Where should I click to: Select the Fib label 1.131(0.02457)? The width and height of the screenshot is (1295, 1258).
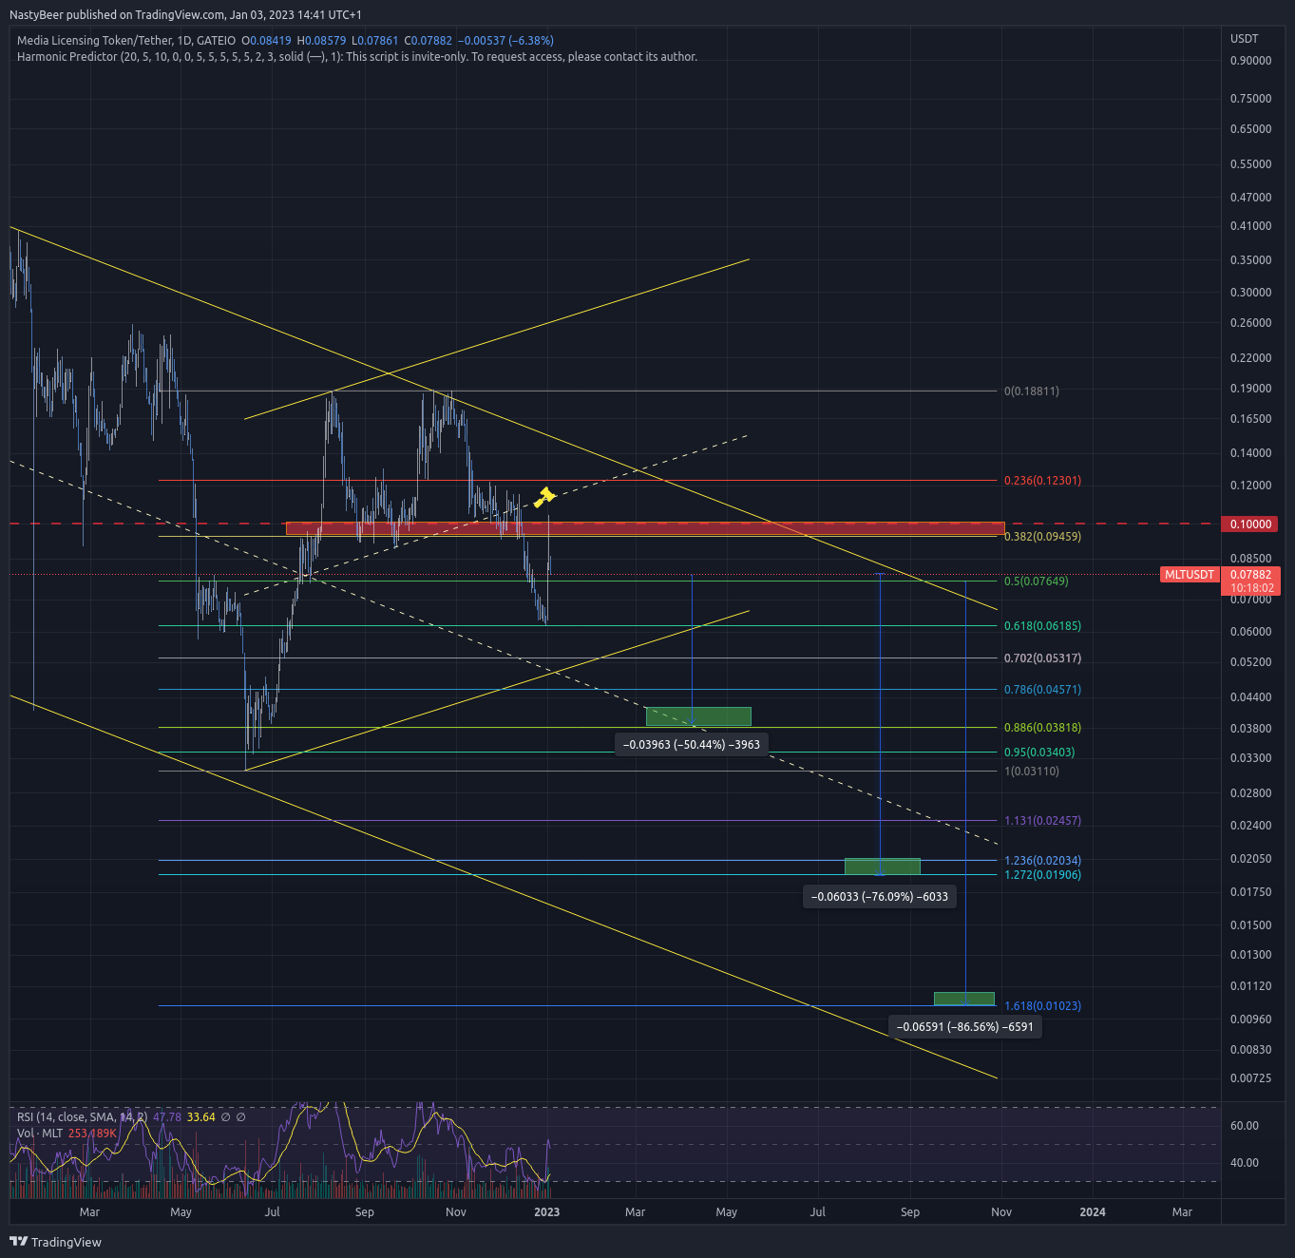(1042, 821)
